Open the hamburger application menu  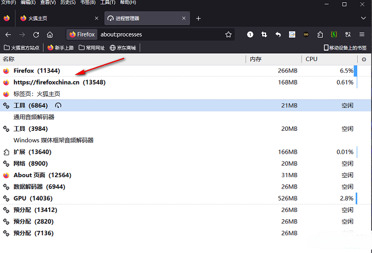tap(362, 35)
